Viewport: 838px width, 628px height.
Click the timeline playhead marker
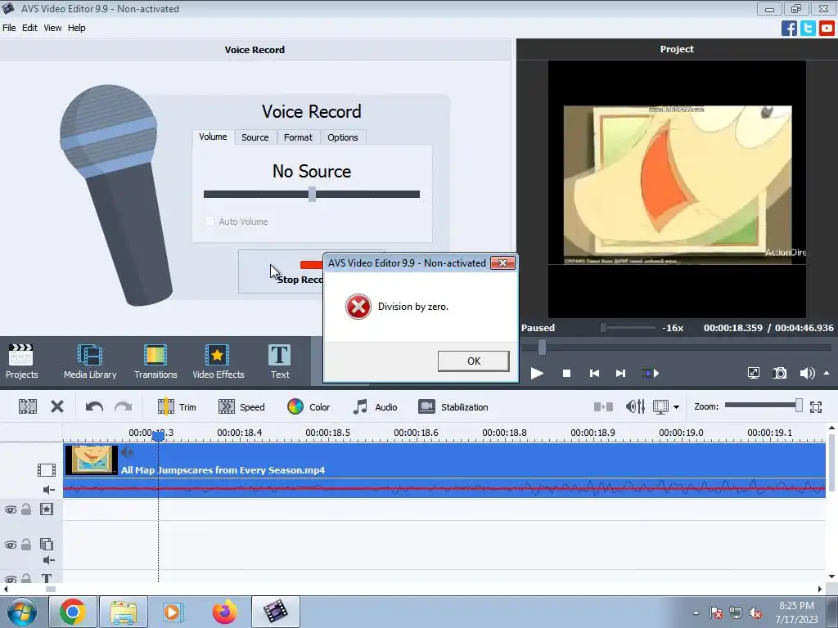tap(158, 436)
